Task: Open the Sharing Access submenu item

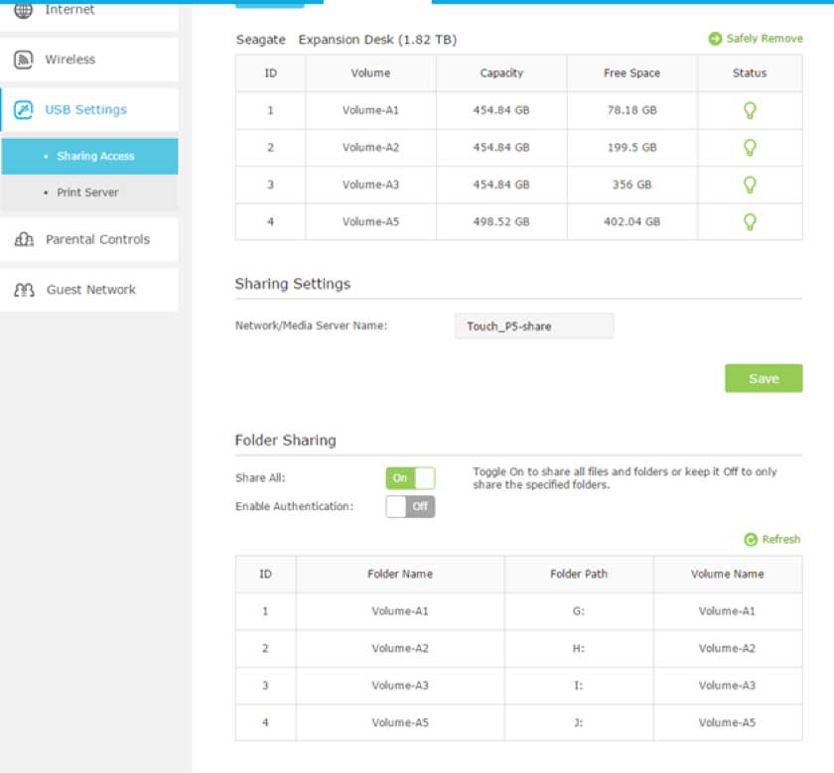Action: pos(95,156)
